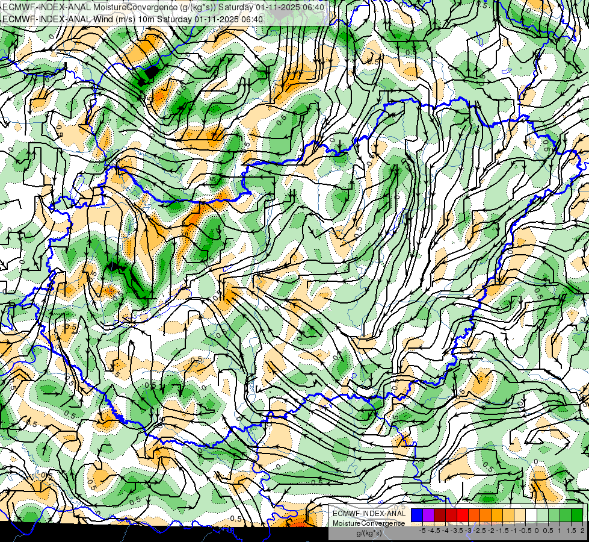The width and height of the screenshot is (589, 542).
Task: Select the light orange swatch between -1.5 and -1
Action: 508,516
